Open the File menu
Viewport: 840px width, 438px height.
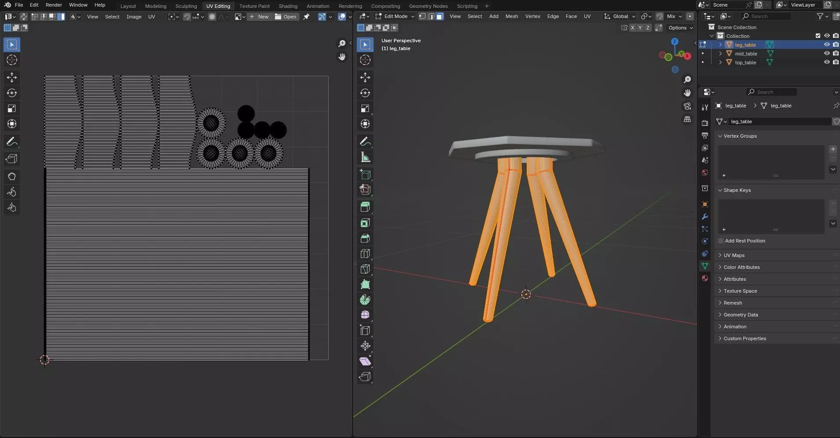coord(18,5)
